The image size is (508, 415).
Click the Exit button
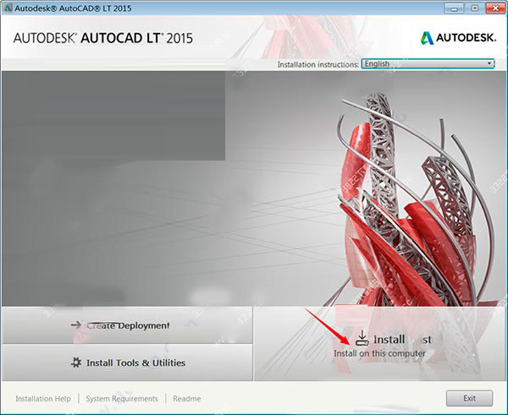[x=469, y=398]
